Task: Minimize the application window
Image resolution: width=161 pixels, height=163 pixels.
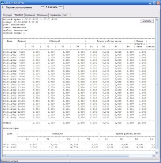Action: (151, 2)
